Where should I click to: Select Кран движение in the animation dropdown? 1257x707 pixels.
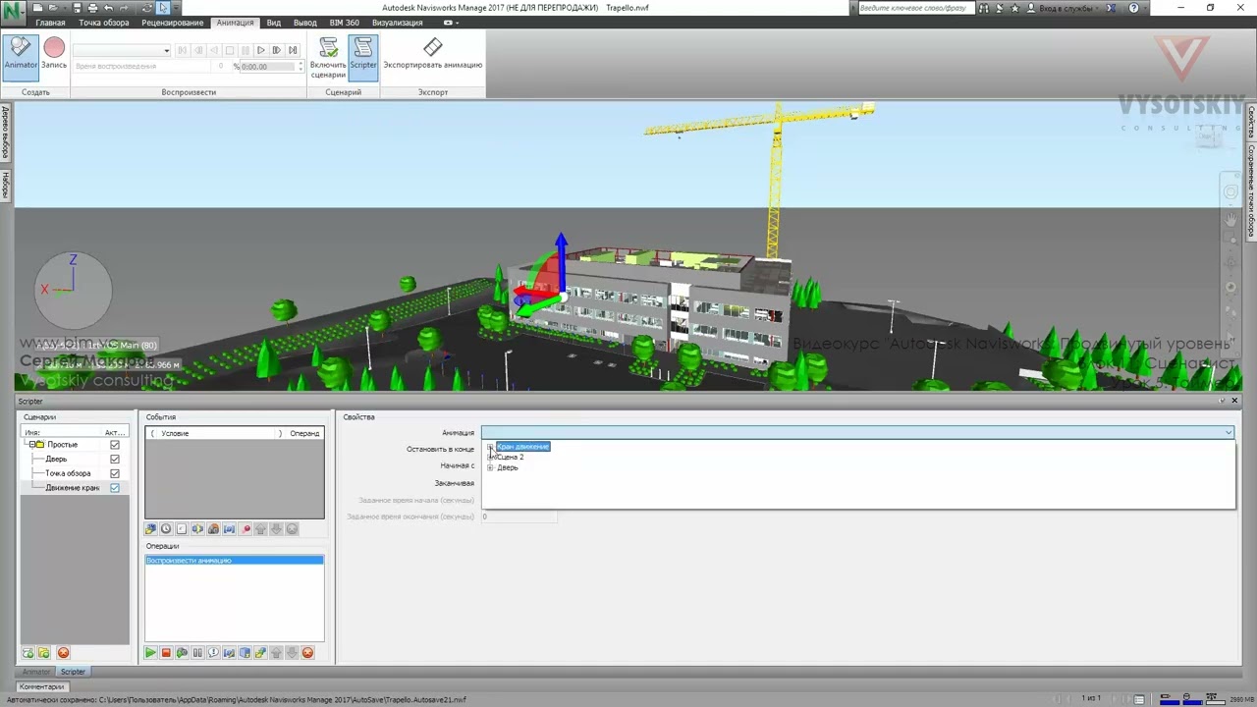pyautogui.click(x=522, y=447)
